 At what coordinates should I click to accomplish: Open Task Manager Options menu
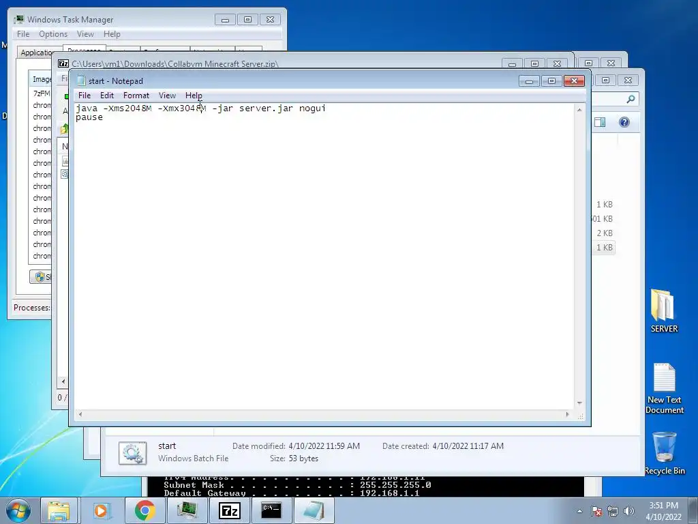coord(53,34)
